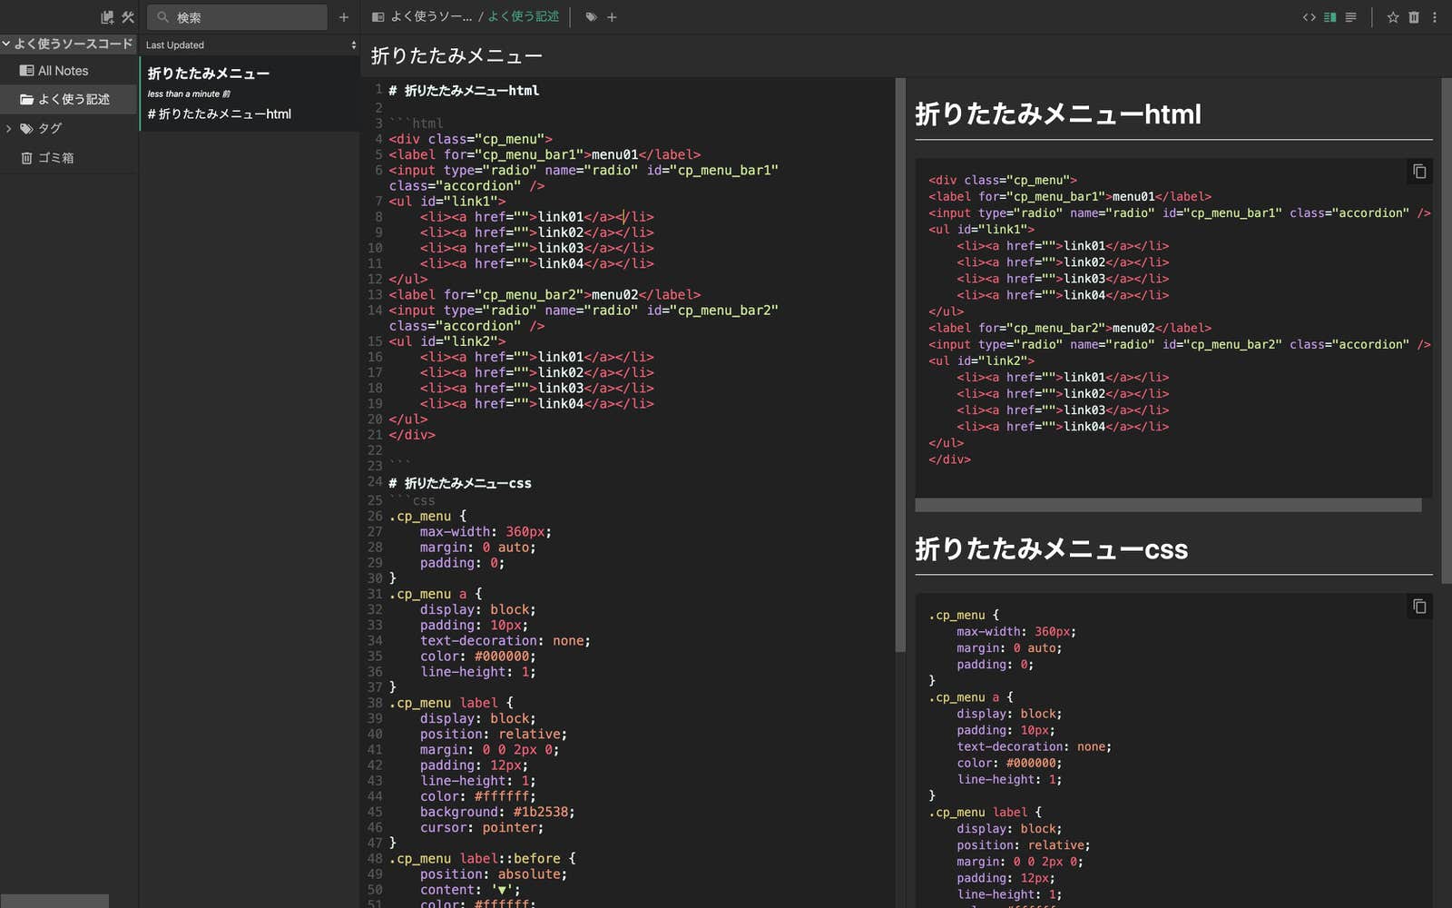Viewport: 1452px width, 908px height.
Task: Select the よく使う記述 folder
Action: tap(69, 99)
